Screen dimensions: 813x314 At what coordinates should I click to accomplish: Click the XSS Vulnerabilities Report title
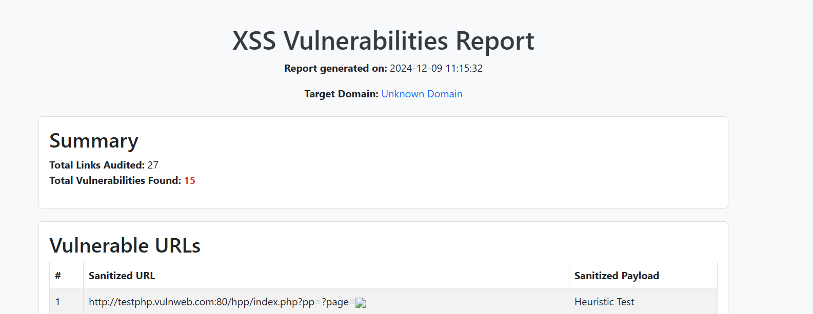point(383,41)
